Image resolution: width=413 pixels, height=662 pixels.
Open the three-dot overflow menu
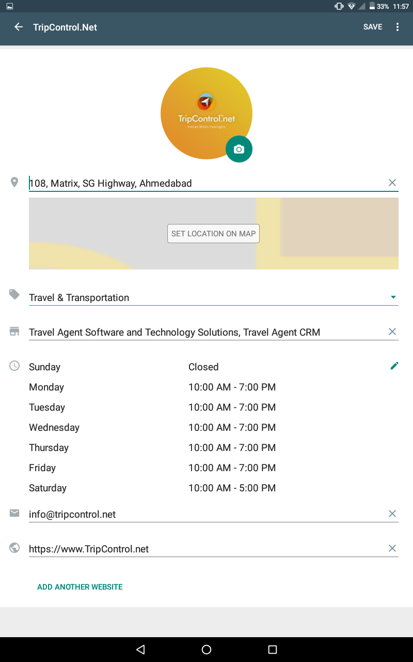(x=398, y=27)
